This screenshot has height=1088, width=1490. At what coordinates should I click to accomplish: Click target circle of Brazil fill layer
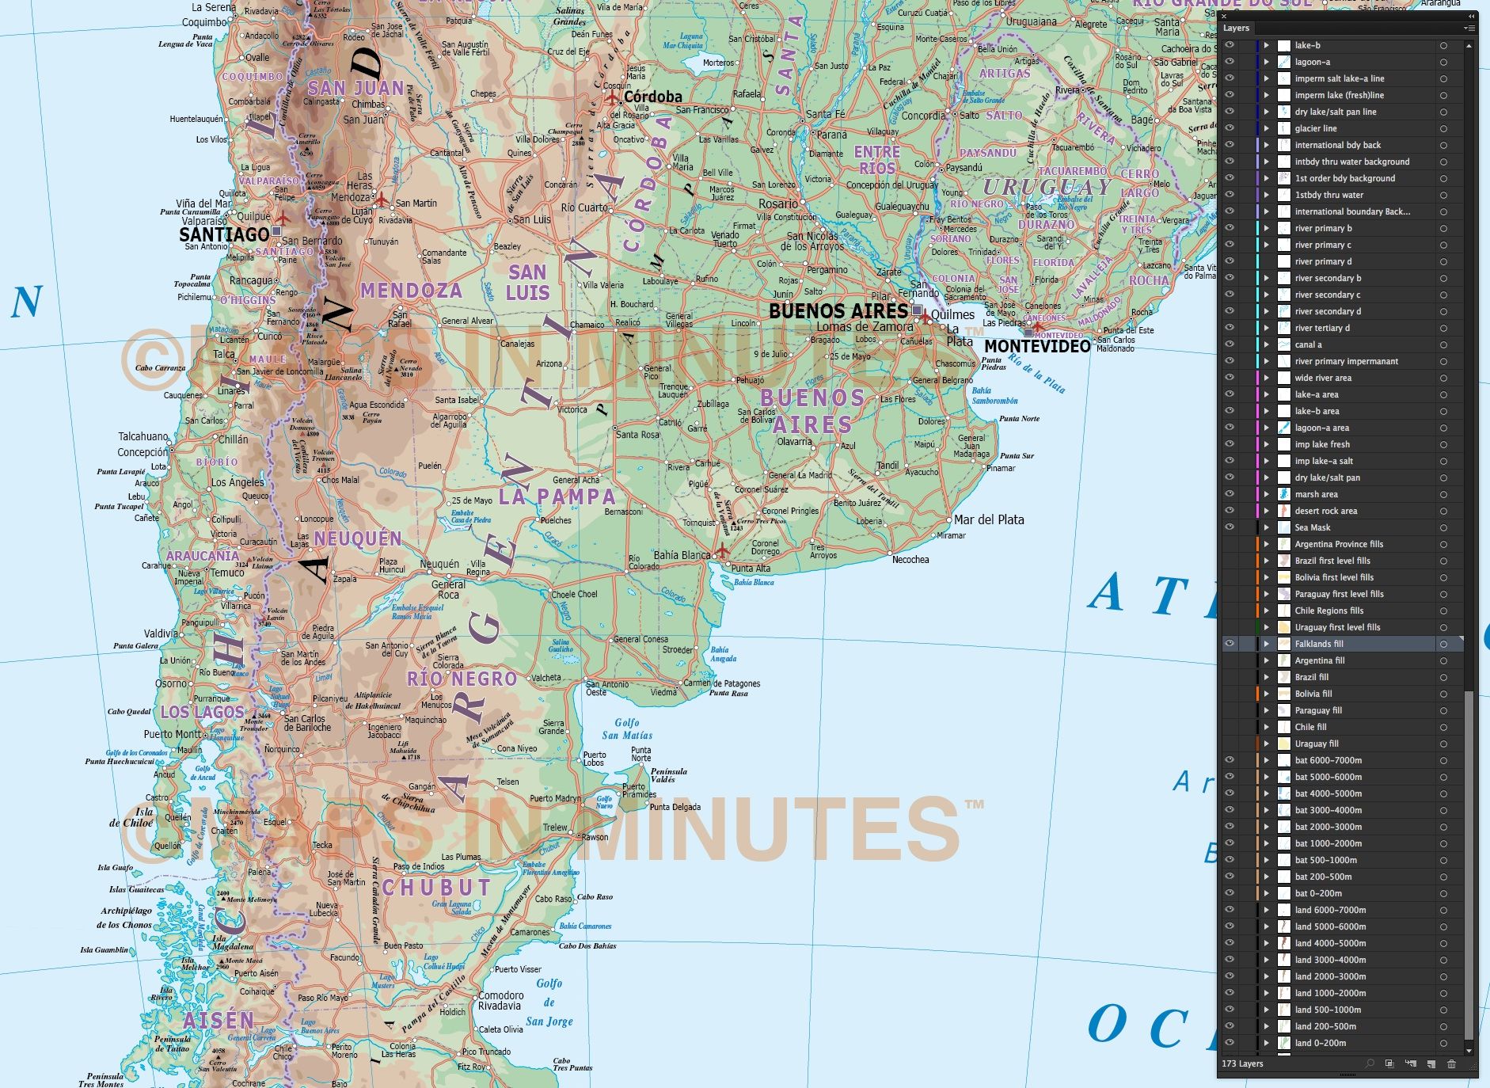point(1443,677)
